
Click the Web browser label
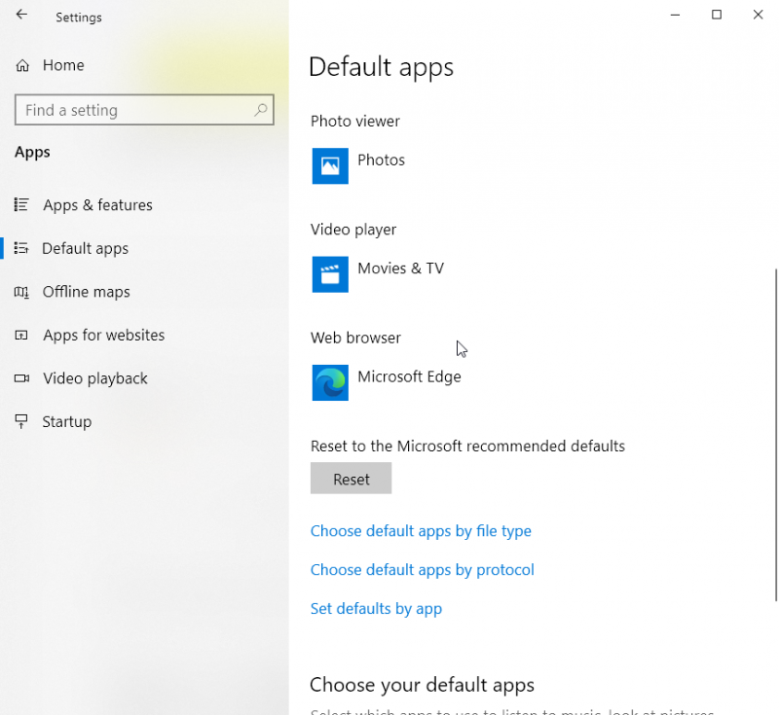355,338
